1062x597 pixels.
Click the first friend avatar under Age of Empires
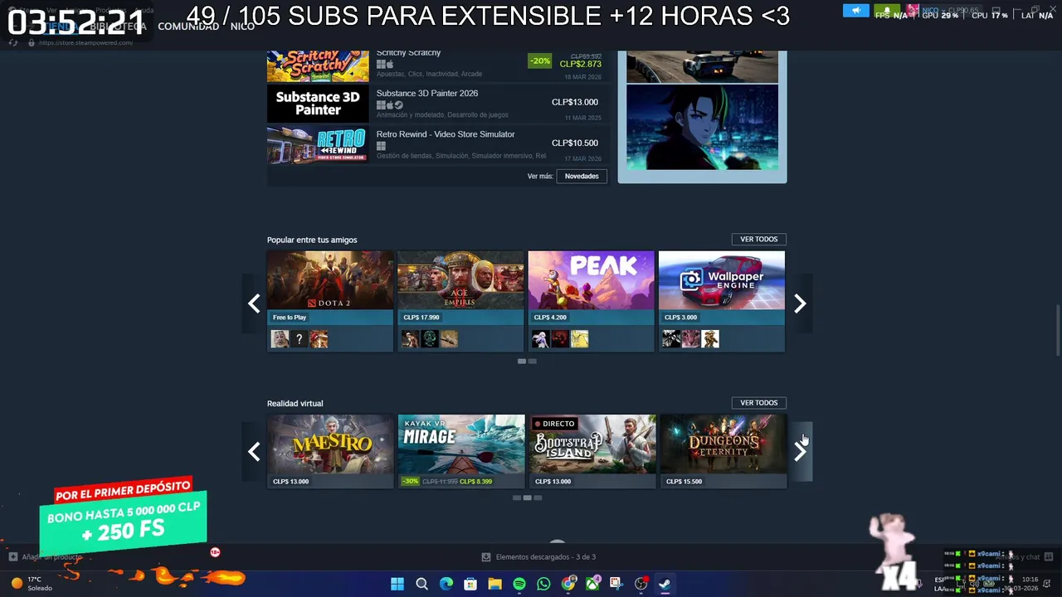click(x=410, y=338)
